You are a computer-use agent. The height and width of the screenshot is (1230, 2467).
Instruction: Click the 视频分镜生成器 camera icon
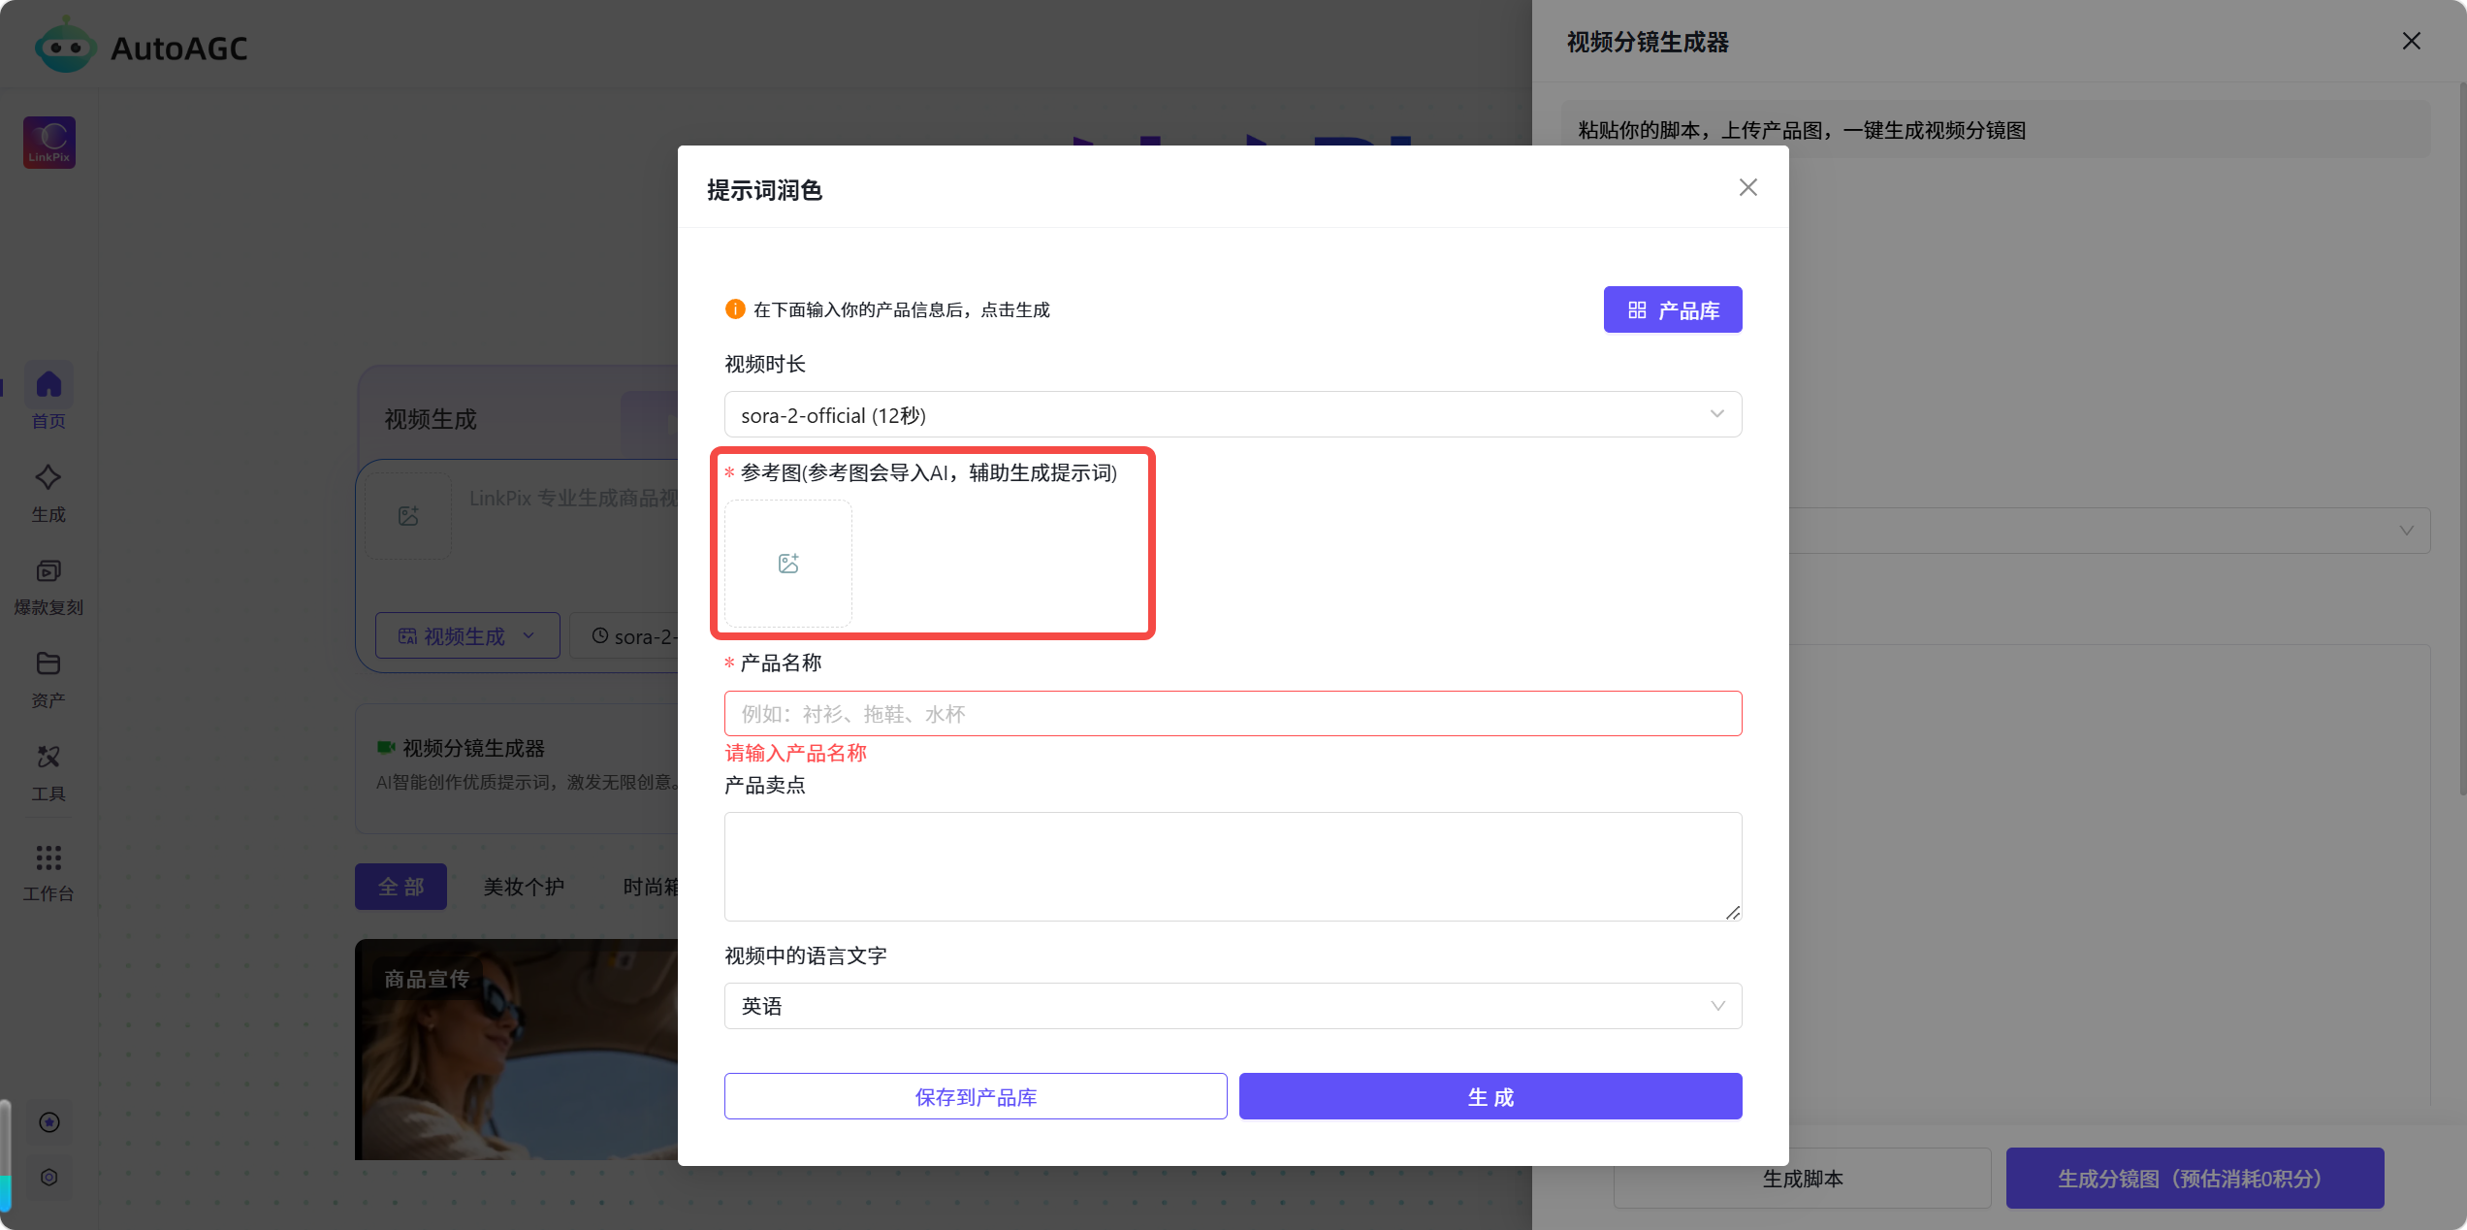[385, 747]
